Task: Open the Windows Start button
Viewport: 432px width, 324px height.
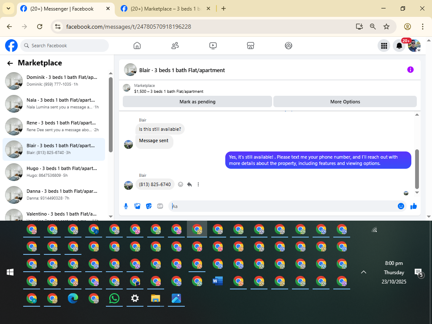Action: pos(10,272)
